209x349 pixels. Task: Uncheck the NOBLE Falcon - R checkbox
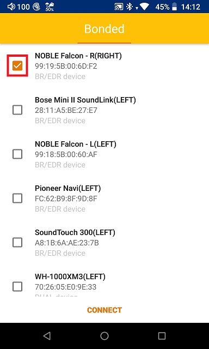coord(17,65)
